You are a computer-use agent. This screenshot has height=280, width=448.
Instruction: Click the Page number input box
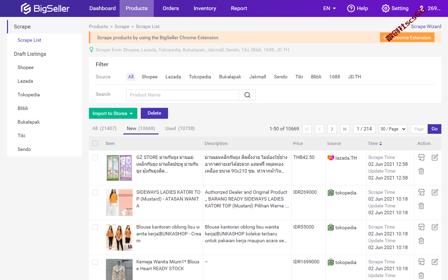[x=419, y=129]
